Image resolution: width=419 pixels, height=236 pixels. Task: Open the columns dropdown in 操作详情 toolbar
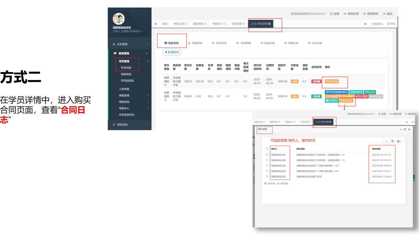(x=399, y=141)
